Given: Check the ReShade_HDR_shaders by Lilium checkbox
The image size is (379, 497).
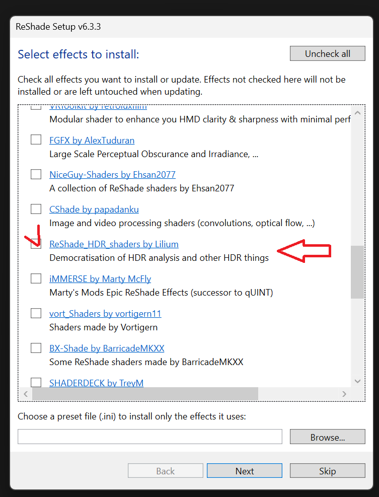Looking at the screenshot, I should point(36,243).
